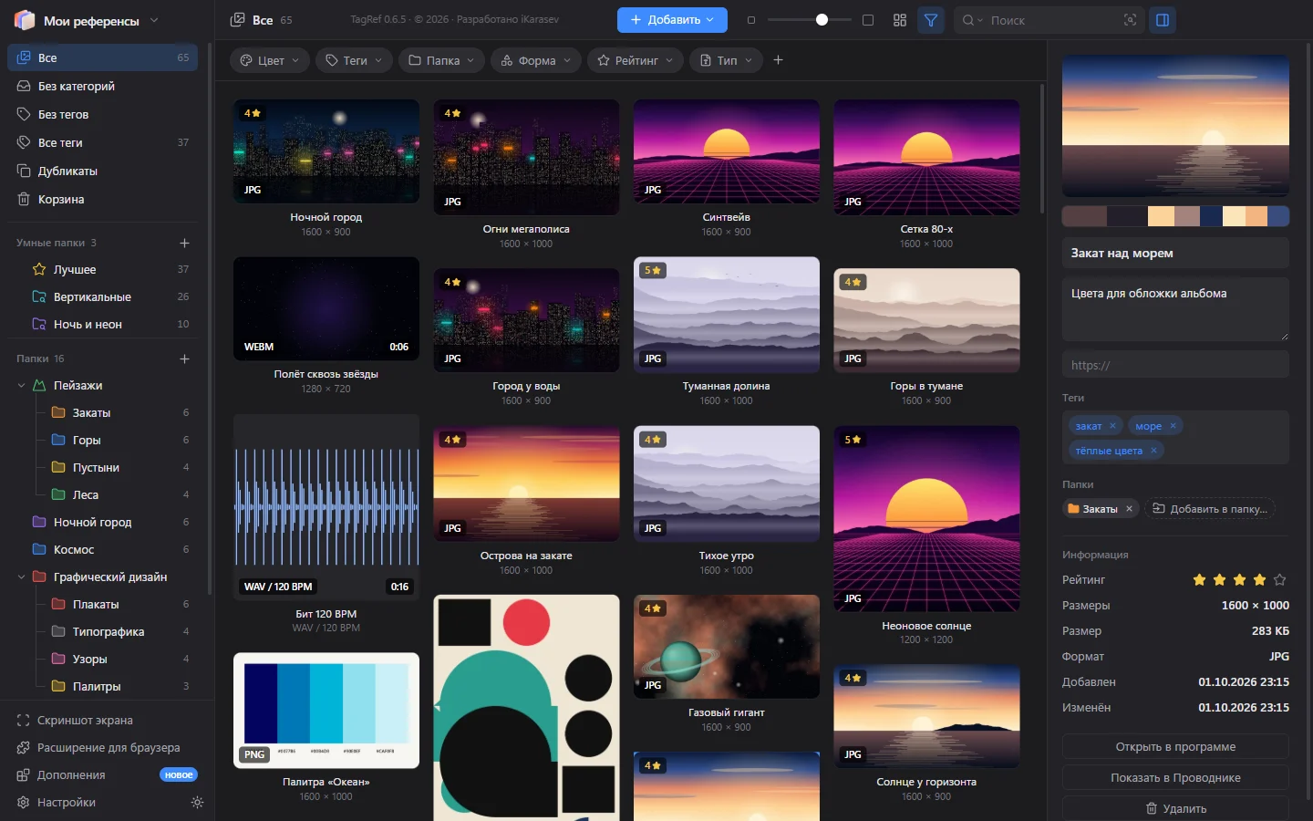The height and width of the screenshot is (821, 1313).
Task: Remove the закат tag
Action: click(1112, 426)
